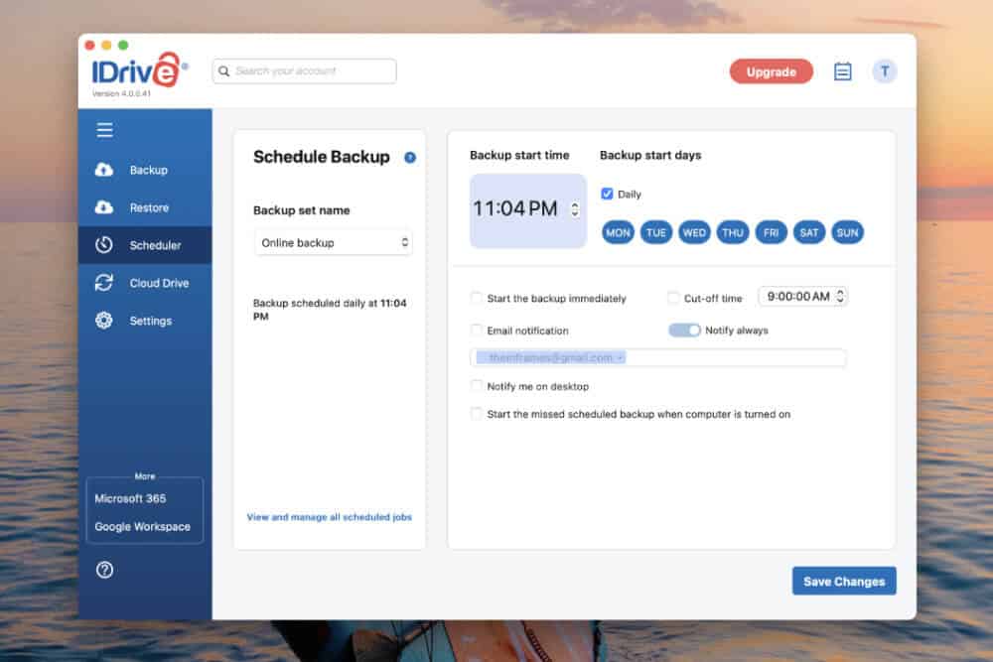Open the user profile avatar T
The width and height of the screenshot is (993, 662).
click(884, 71)
